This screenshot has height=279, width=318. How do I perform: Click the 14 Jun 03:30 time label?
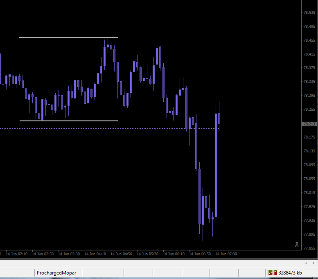click(69, 254)
